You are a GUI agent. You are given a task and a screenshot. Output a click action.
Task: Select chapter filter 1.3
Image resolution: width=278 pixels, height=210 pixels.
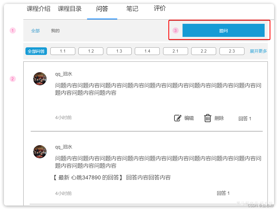coord(119,51)
